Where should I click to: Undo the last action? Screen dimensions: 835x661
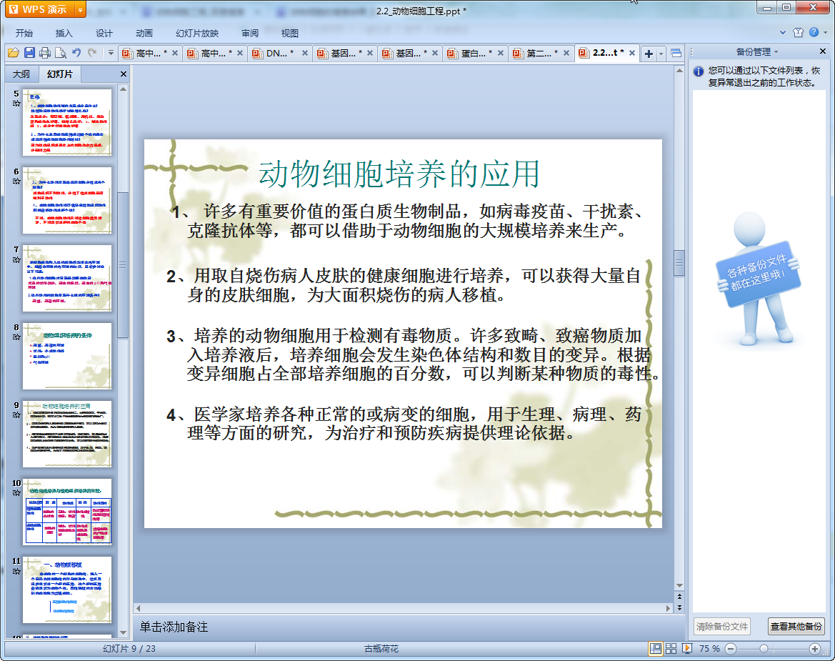[76, 53]
